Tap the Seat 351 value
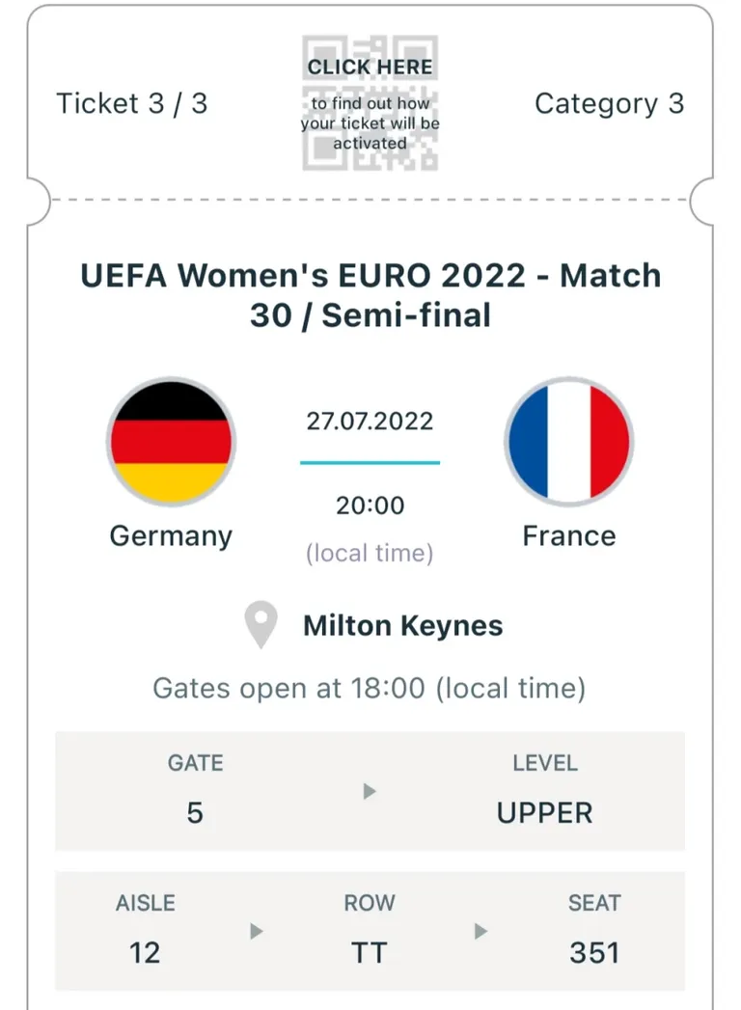The width and height of the screenshot is (741, 1010). pyautogui.click(x=594, y=953)
